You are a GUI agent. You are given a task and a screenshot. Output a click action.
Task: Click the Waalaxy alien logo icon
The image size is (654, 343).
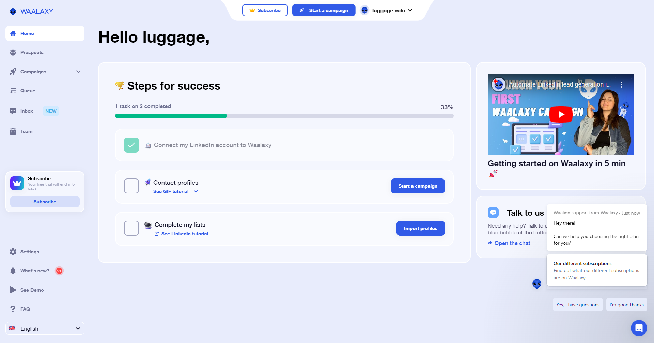(x=13, y=12)
